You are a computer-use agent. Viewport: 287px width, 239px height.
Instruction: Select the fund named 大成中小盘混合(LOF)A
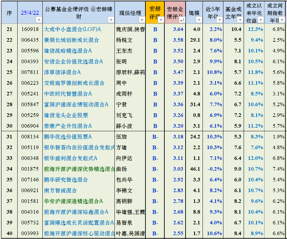pyautogui.click(x=73, y=29)
